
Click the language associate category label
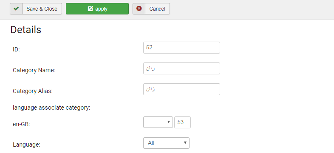point(51,108)
